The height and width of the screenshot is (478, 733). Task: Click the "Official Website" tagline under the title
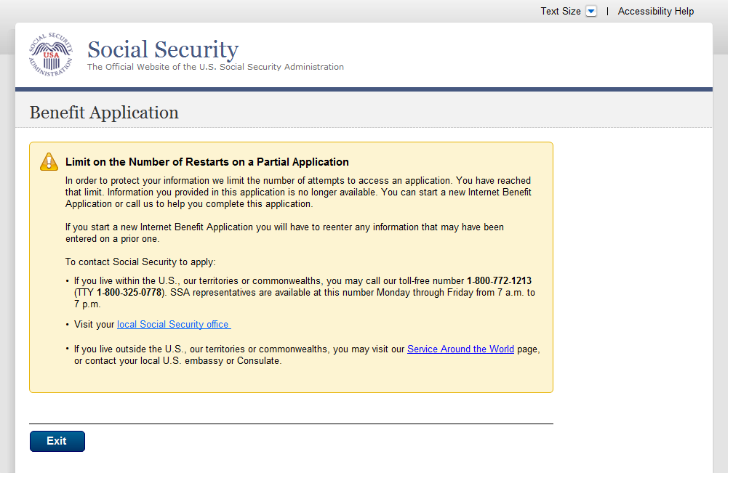215,67
